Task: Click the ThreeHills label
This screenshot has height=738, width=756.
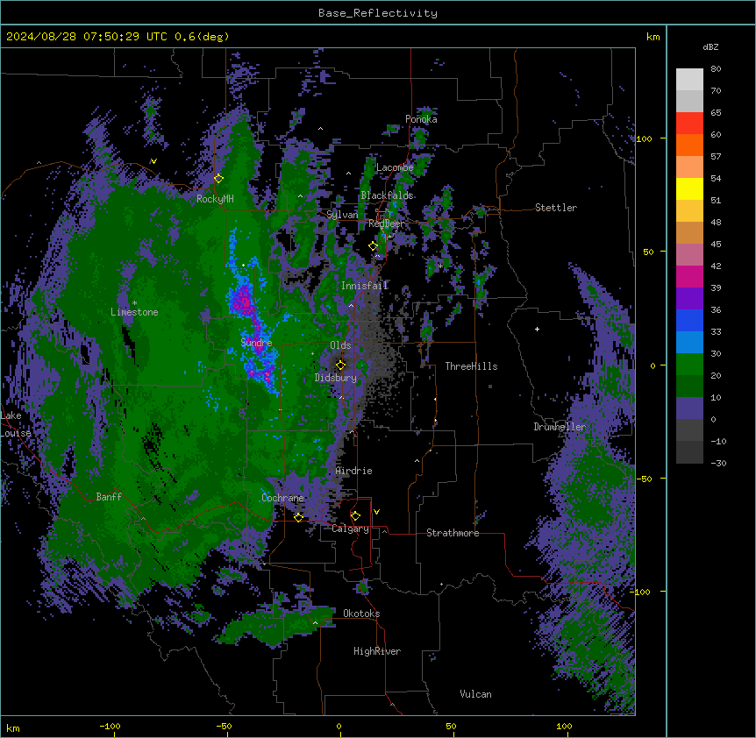Action: click(x=471, y=366)
